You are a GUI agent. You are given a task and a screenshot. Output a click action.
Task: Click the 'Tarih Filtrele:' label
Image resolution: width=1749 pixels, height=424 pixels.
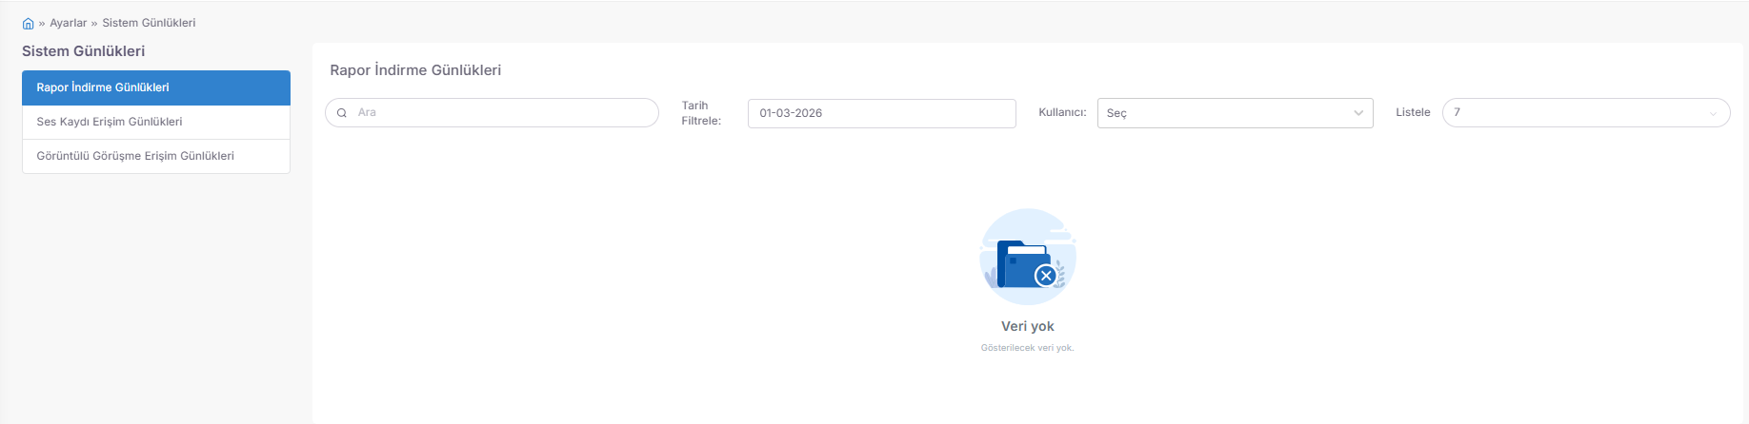tap(701, 113)
